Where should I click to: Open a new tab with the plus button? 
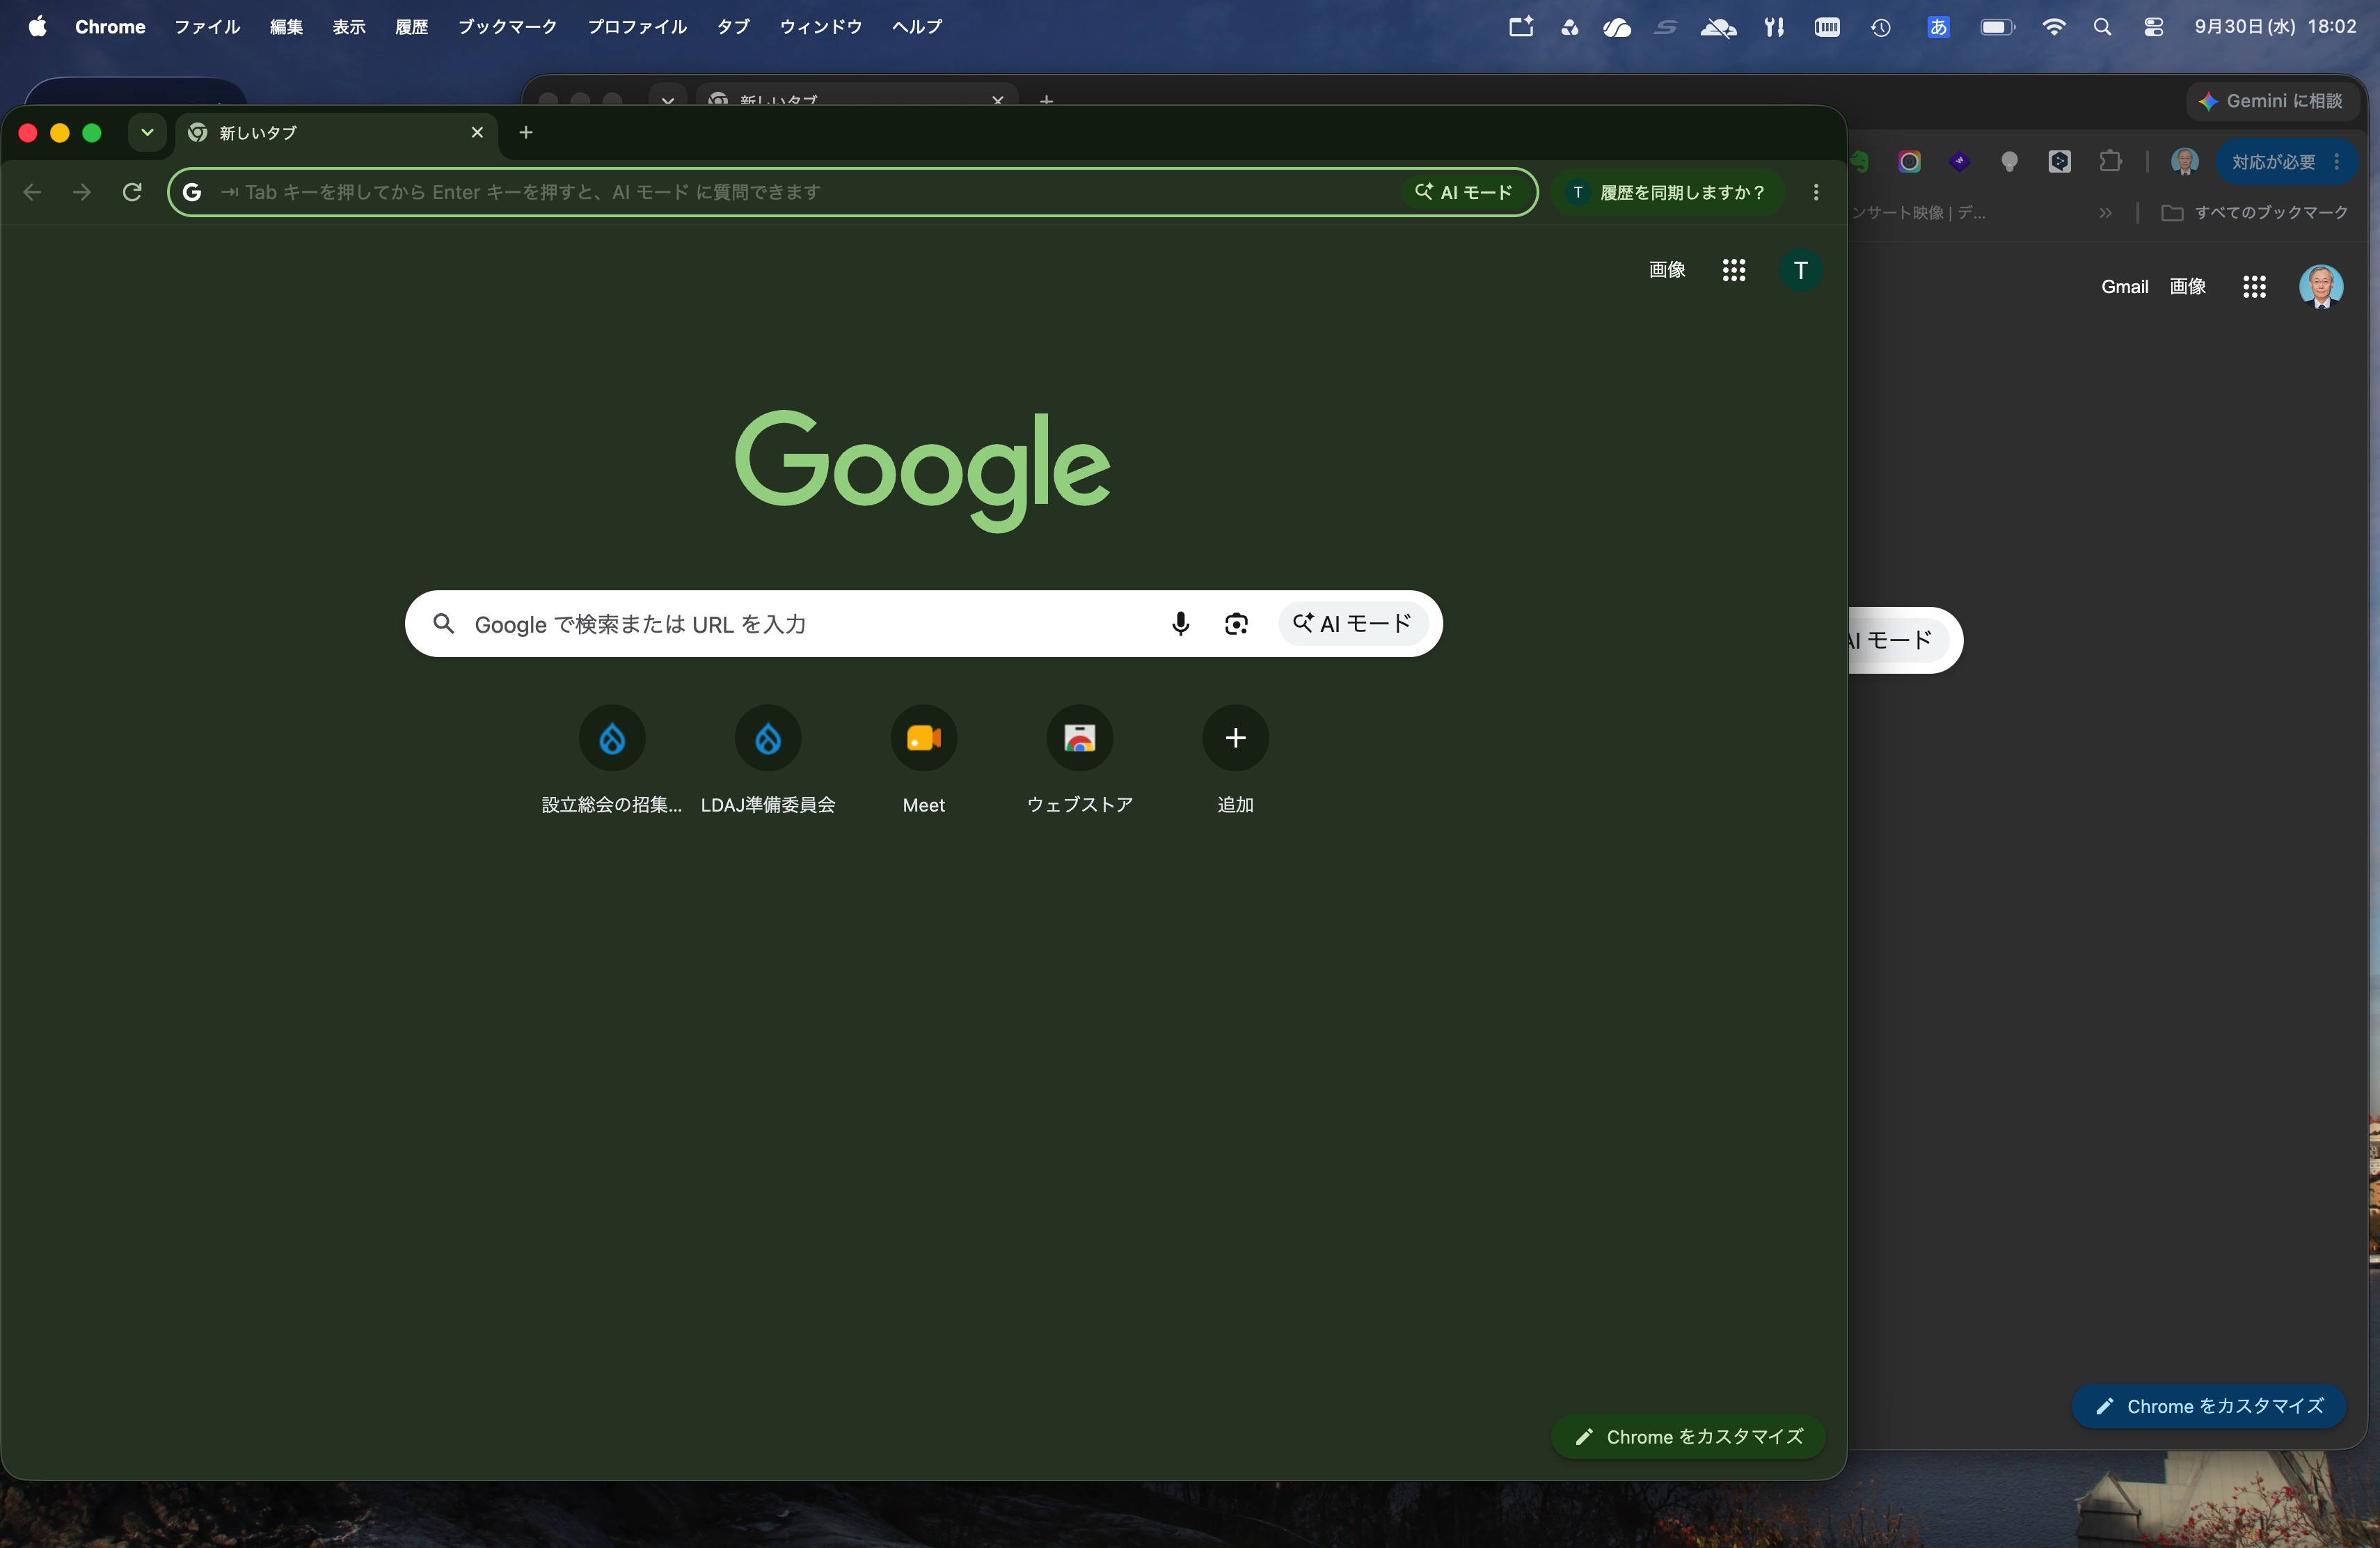[526, 132]
